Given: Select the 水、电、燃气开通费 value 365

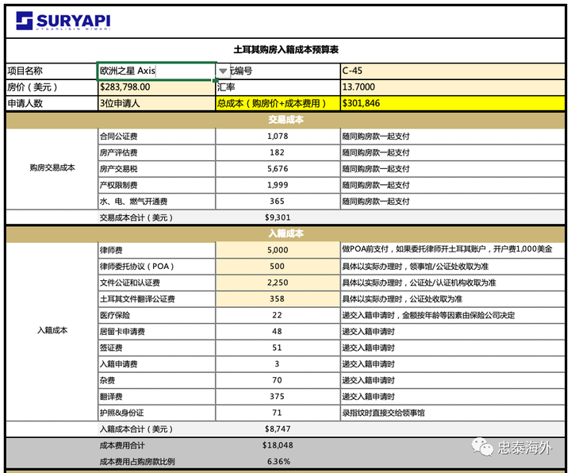Looking at the screenshot, I should coord(278,201).
